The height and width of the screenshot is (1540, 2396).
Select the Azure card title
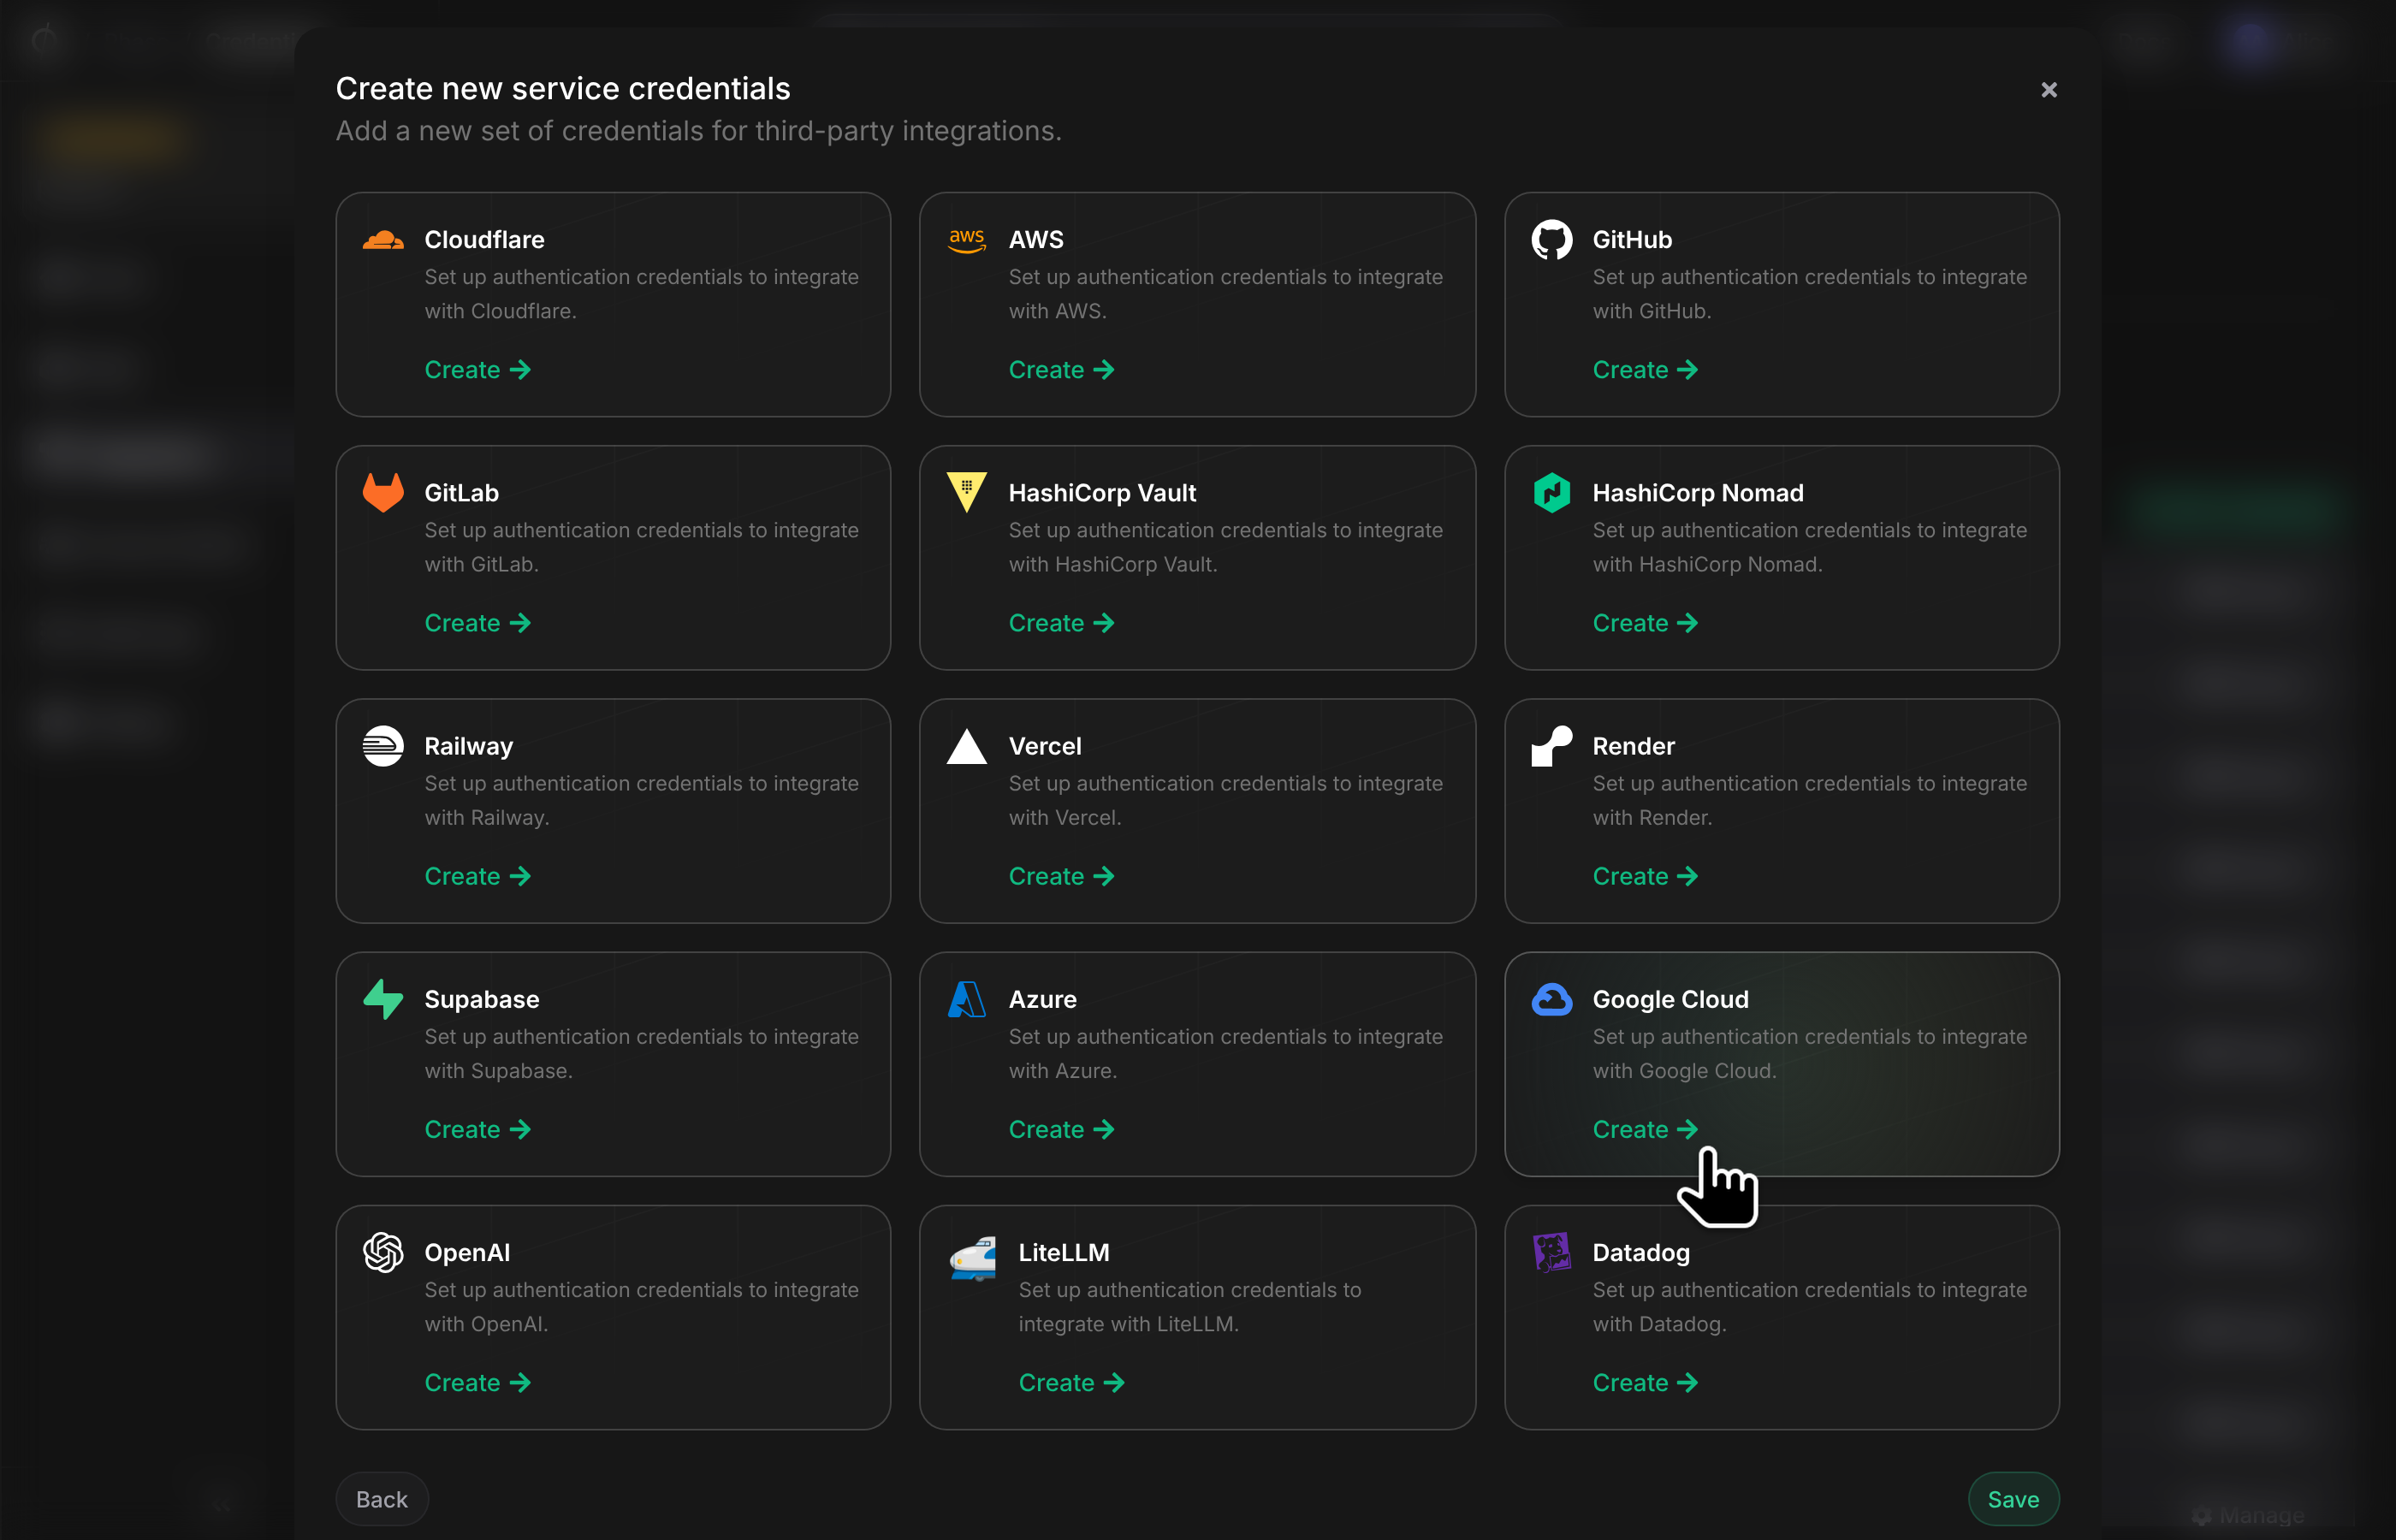tap(1042, 999)
